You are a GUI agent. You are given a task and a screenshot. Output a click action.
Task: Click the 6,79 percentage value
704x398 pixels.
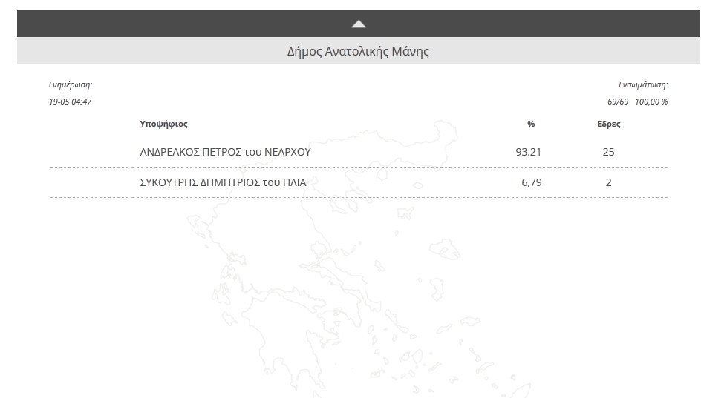pos(532,182)
